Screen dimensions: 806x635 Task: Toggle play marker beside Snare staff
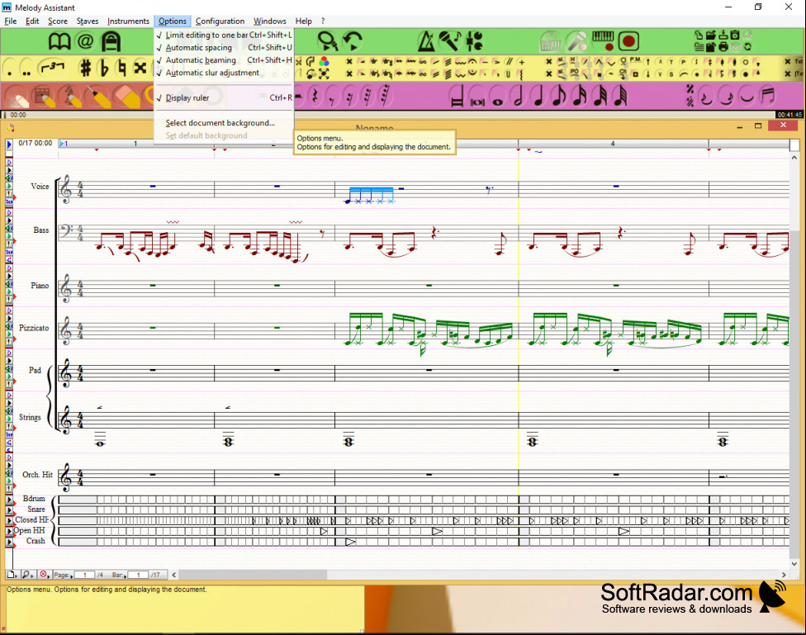(9, 509)
